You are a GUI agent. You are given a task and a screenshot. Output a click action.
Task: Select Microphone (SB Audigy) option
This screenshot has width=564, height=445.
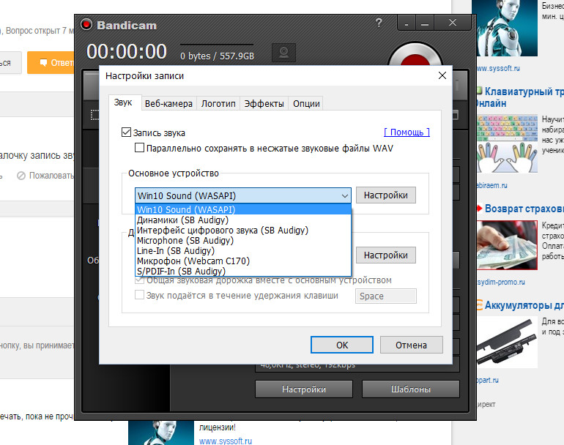pyautogui.click(x=243, y=240)
